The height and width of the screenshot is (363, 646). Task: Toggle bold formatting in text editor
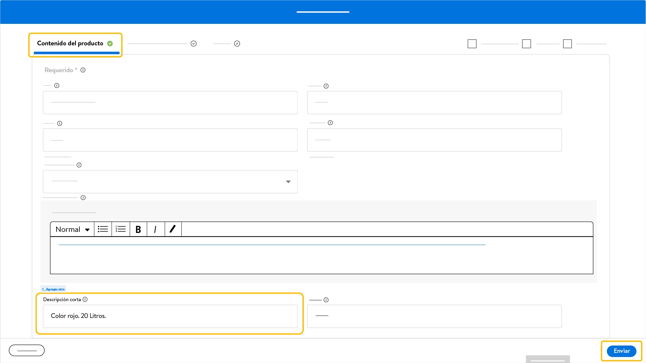pos(138,229)
